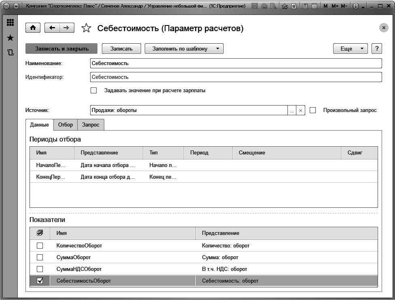The width and height of the screenshot is (395, 300).
Task: Open help with the ? button
Action: coord(377,49)
